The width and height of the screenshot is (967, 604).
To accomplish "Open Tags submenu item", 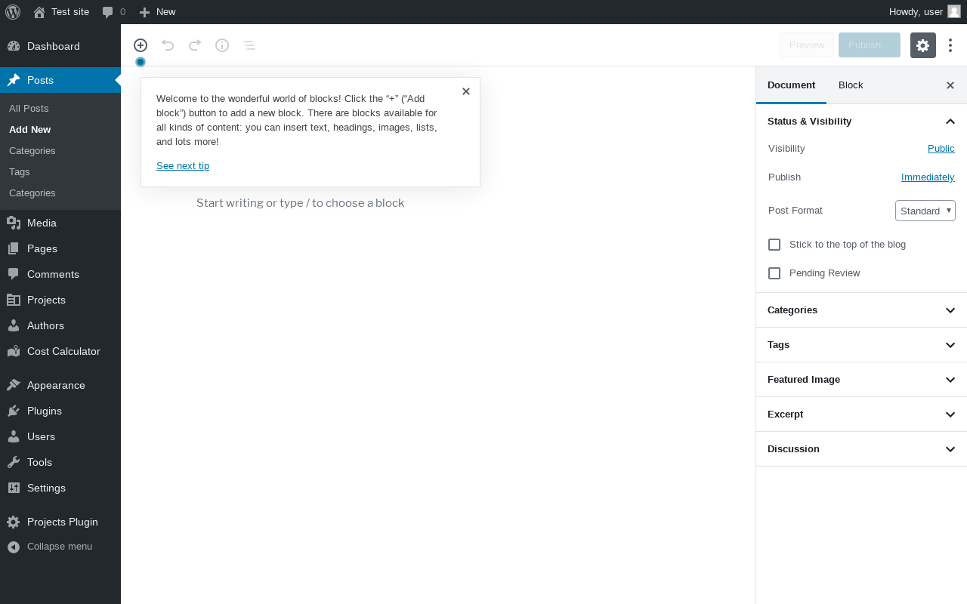I will (x=60, y=172).
